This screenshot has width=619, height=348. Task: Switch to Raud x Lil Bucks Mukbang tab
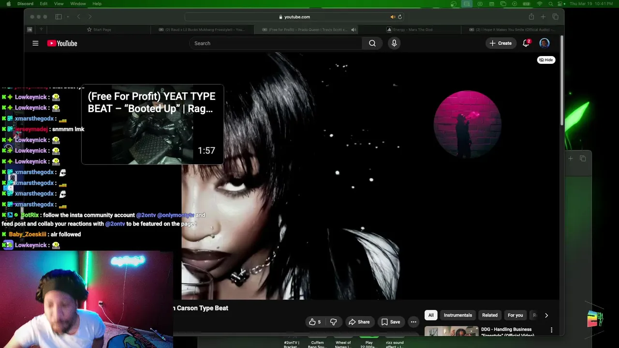click(x=203, y=29)
